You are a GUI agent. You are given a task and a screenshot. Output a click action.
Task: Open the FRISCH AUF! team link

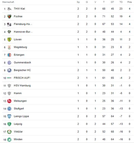22,78
